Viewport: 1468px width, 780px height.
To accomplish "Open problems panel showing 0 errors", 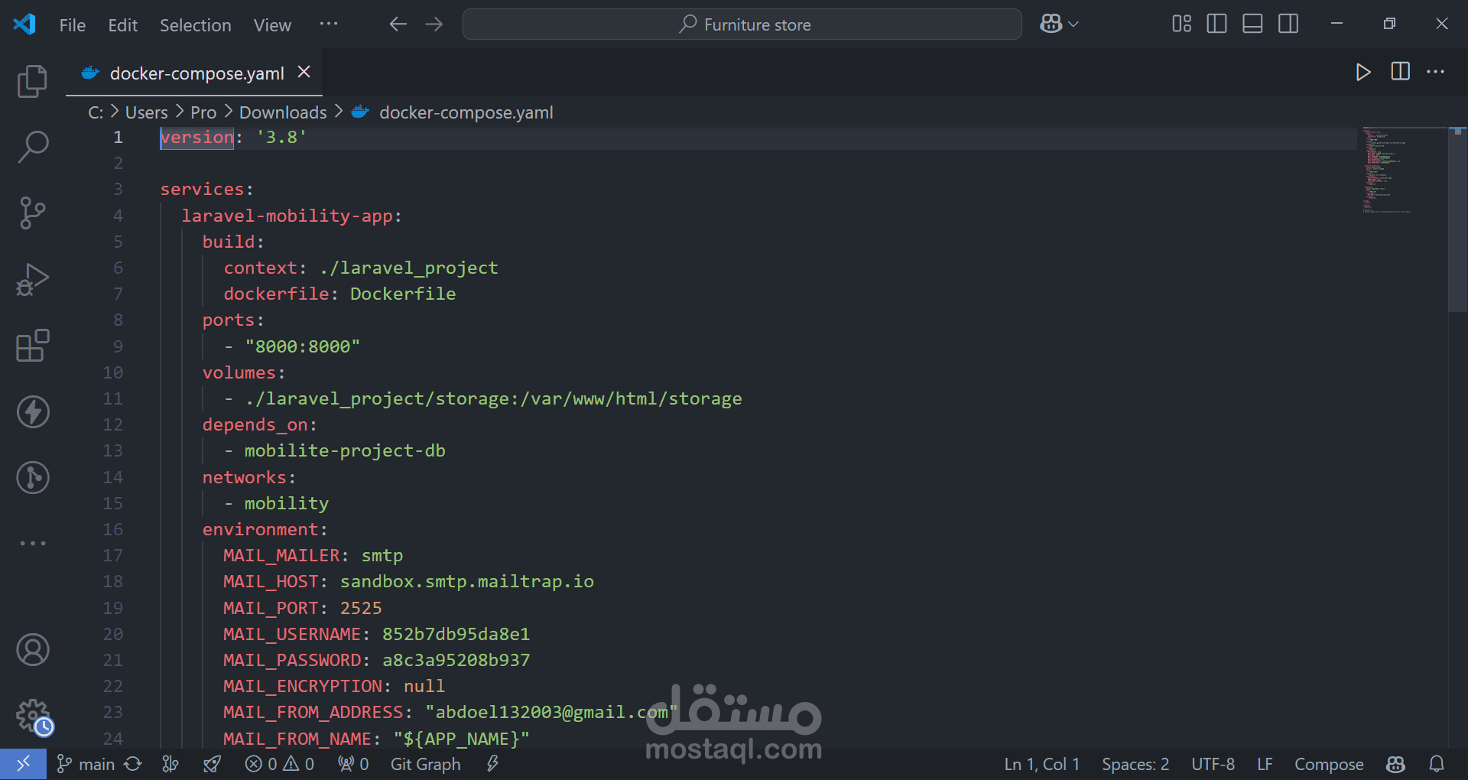I will [x=279, y=764].
